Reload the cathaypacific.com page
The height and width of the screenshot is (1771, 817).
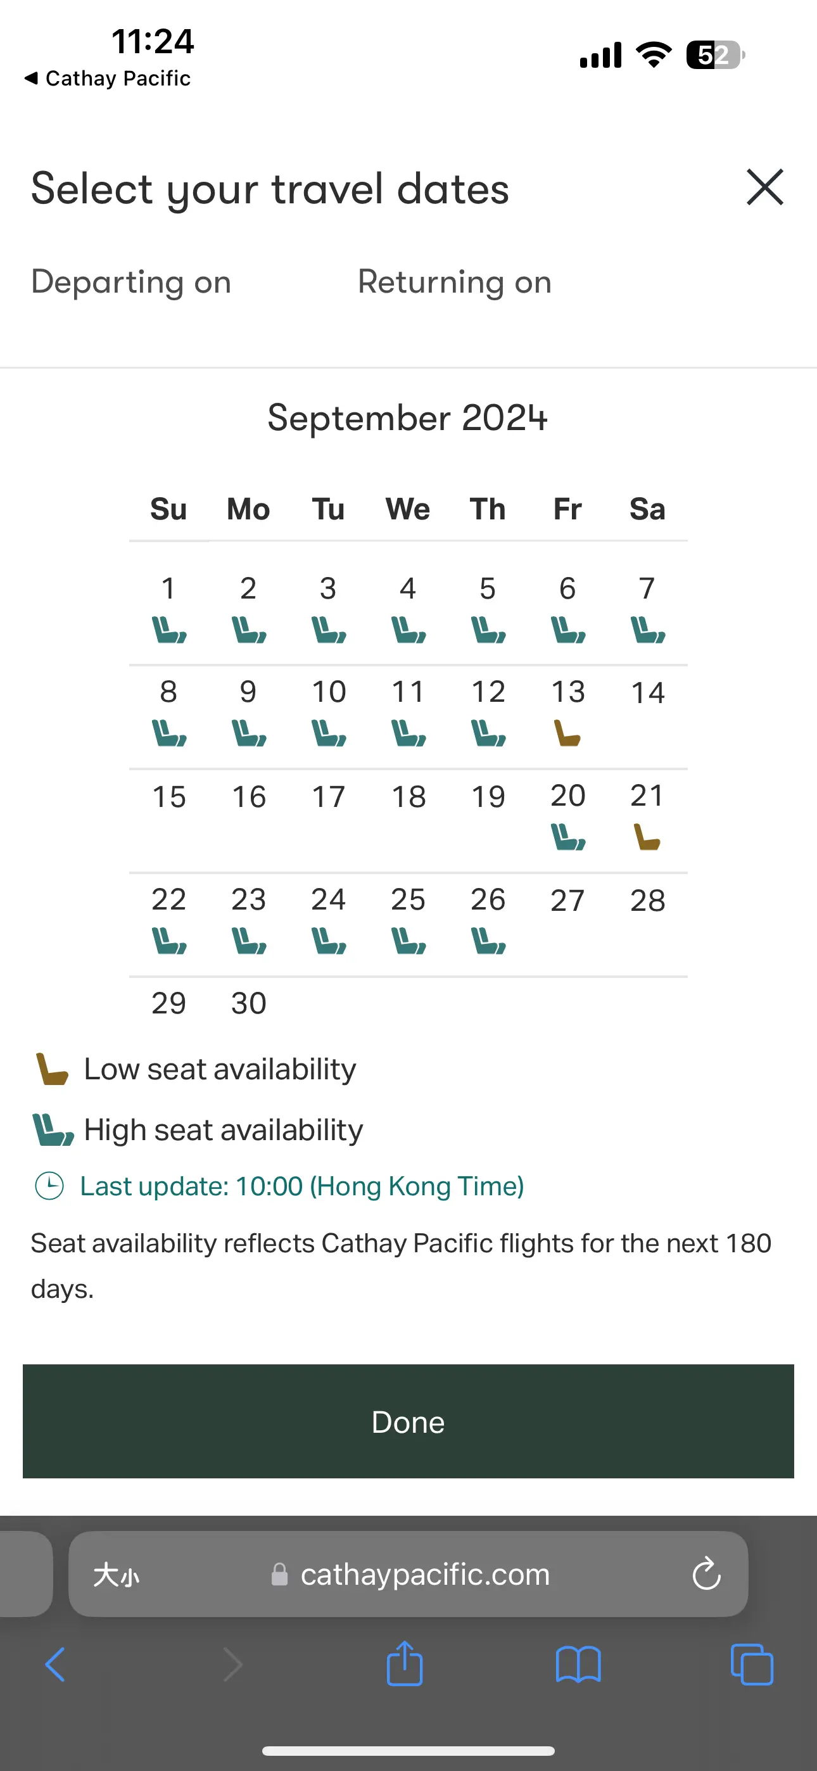pyautogui.click(x=706, y=1573)
